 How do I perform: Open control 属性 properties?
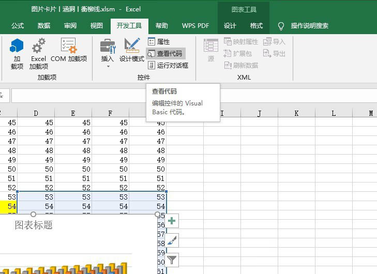(159, 42)
